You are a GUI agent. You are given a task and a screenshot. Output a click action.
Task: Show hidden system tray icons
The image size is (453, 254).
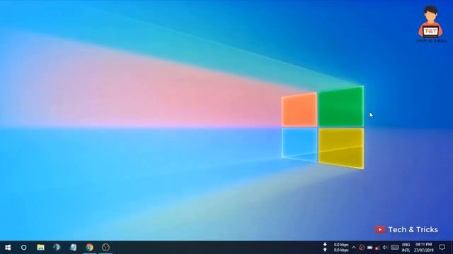[354, 248]
